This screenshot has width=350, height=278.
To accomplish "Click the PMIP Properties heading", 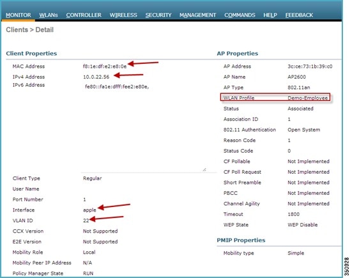I will pos(241,240).
